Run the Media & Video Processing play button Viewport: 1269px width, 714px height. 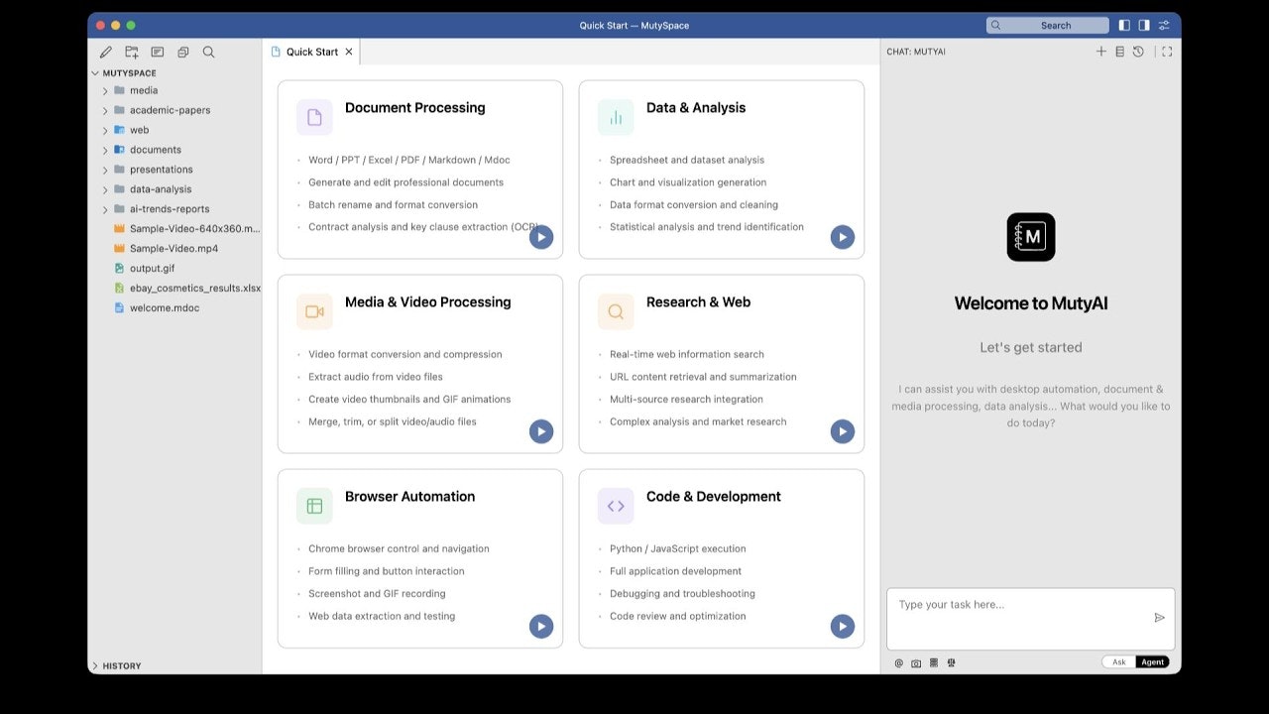[x=541, y=431]
